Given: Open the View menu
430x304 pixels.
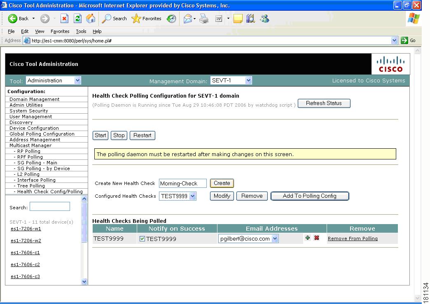Looking at the screenshot, I should point(40,31).
